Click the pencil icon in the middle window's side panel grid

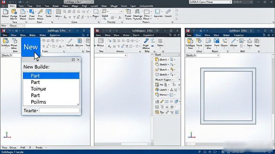162,101
